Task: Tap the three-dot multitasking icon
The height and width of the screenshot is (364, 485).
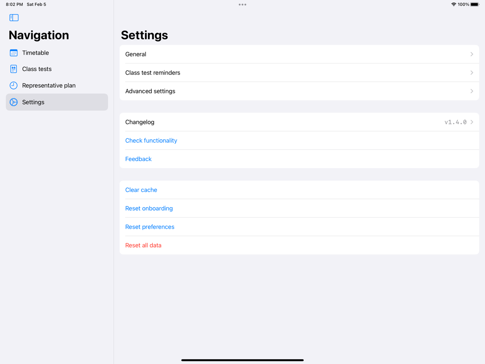Action: click(242, 5)
